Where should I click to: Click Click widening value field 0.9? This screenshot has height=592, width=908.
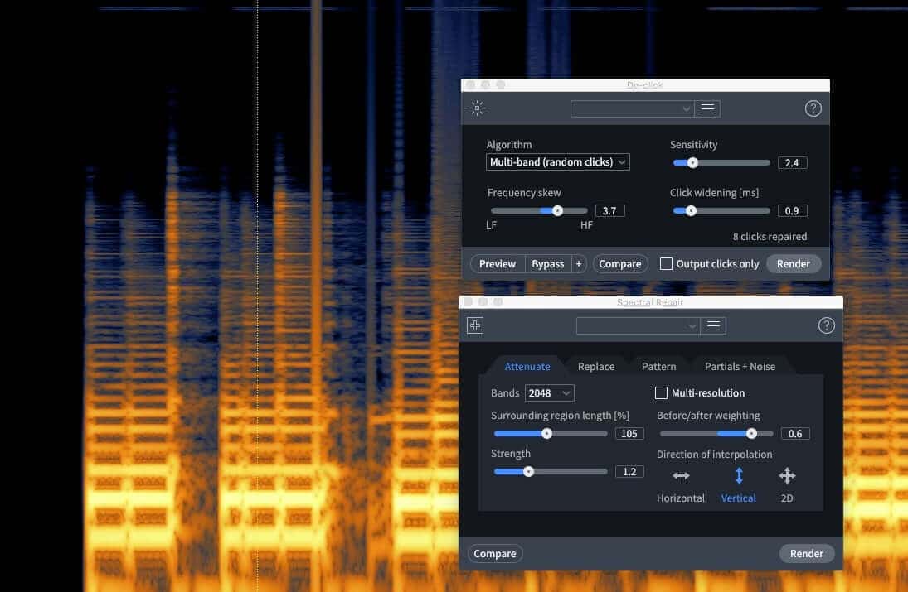click(792, 211)
